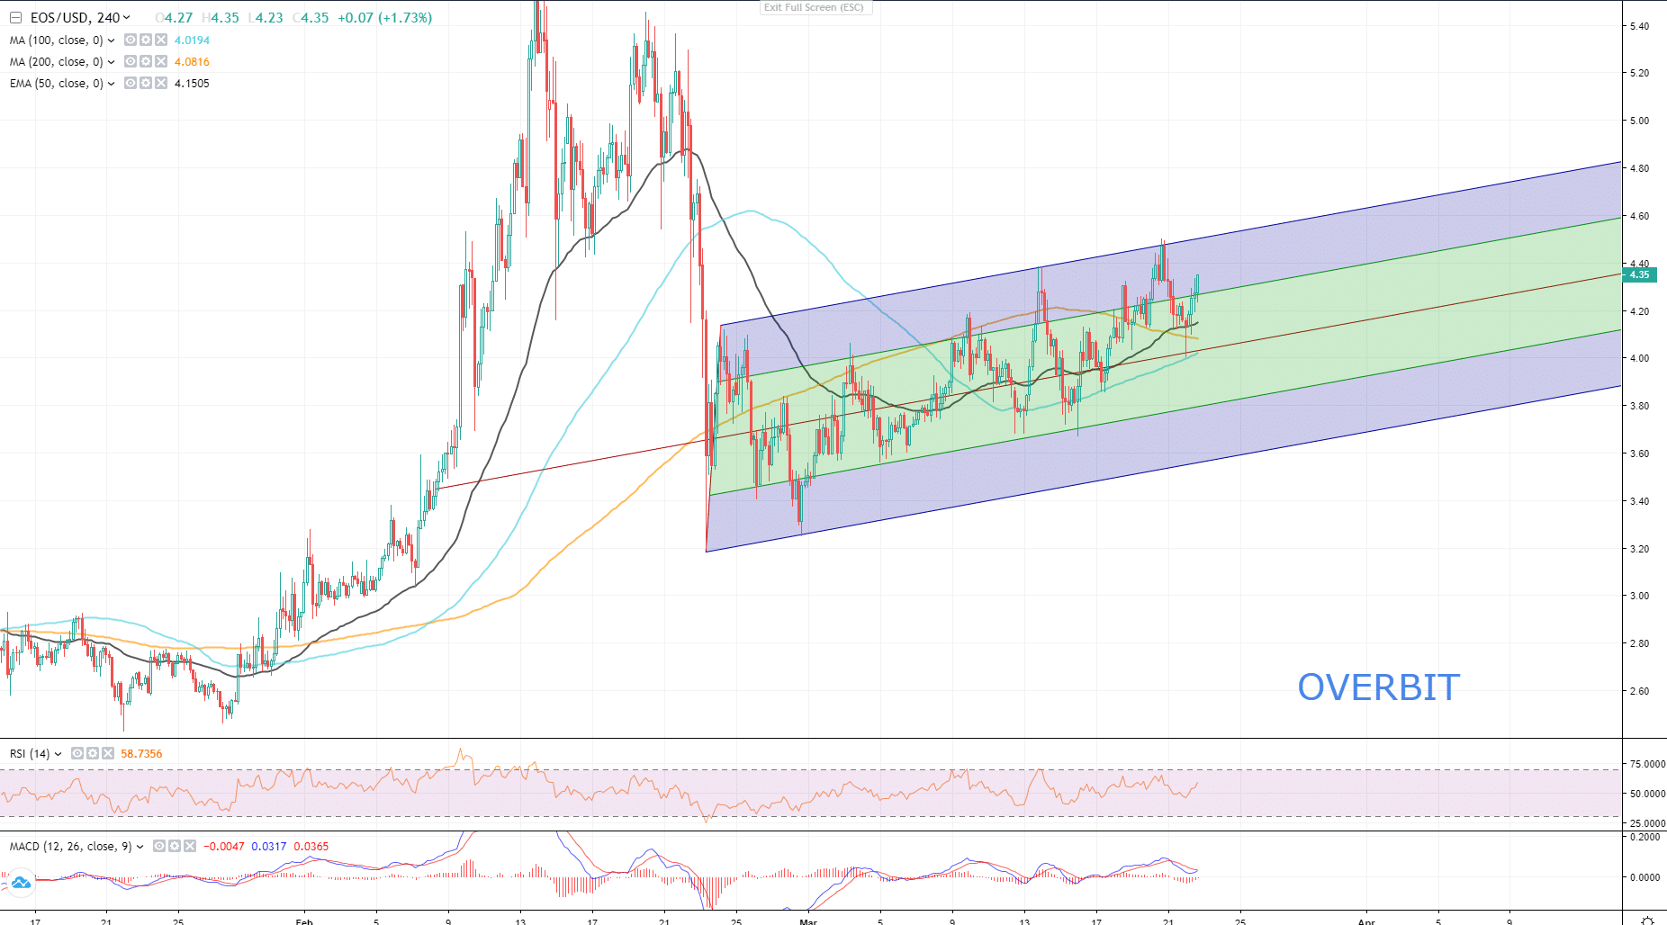Open settings gear for MACD

(x=175, y=847)
